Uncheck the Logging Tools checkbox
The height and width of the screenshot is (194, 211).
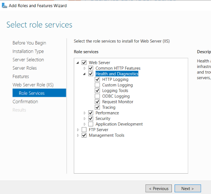tap(97, 91)
